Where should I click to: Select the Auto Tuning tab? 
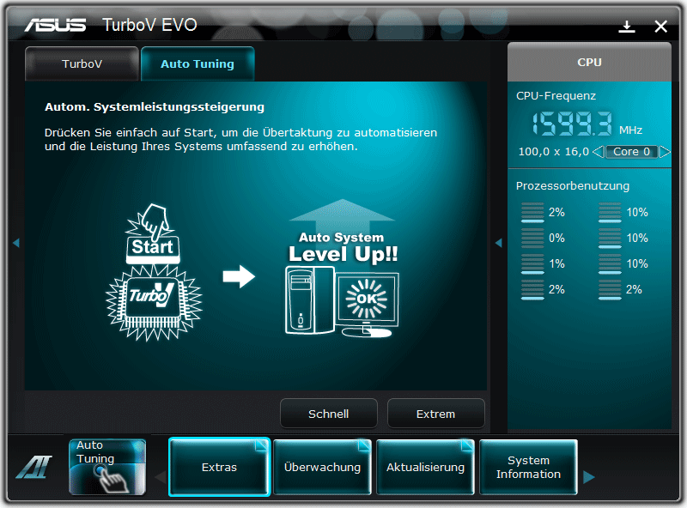click(198, 64)
